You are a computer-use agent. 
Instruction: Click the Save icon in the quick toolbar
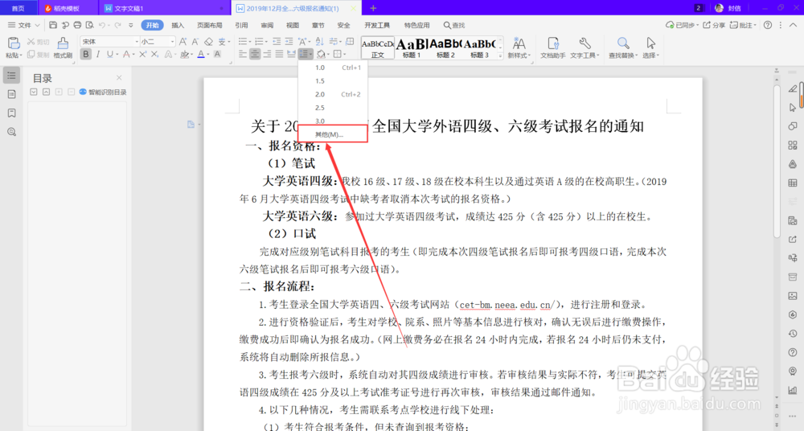click(x=53, y=25)
